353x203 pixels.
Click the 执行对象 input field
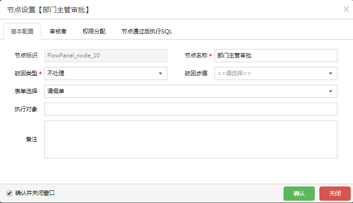[x=191, y=109]
